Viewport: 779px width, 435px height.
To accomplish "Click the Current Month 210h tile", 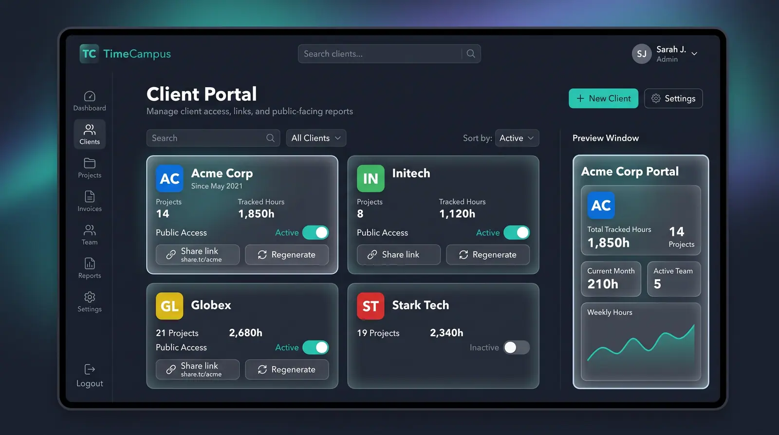I will 611,279.
